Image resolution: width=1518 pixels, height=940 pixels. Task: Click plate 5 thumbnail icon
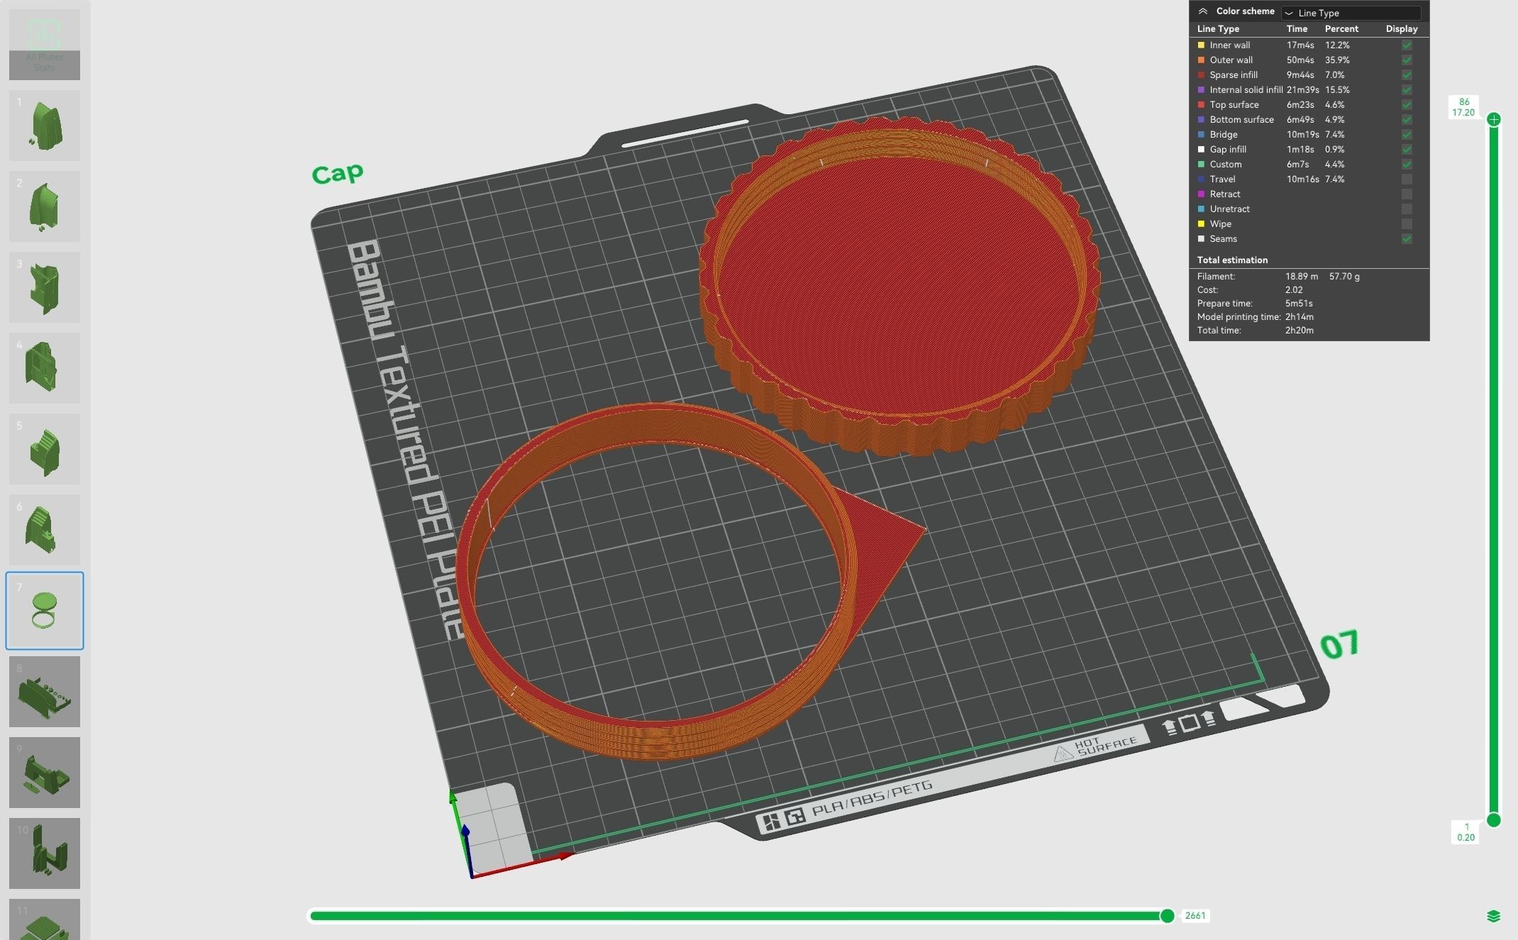[x=44, y=449]
